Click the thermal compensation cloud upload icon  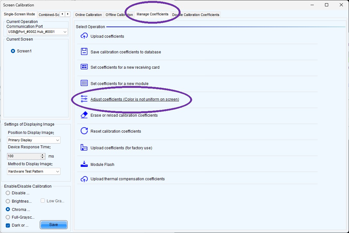[84, 179]
